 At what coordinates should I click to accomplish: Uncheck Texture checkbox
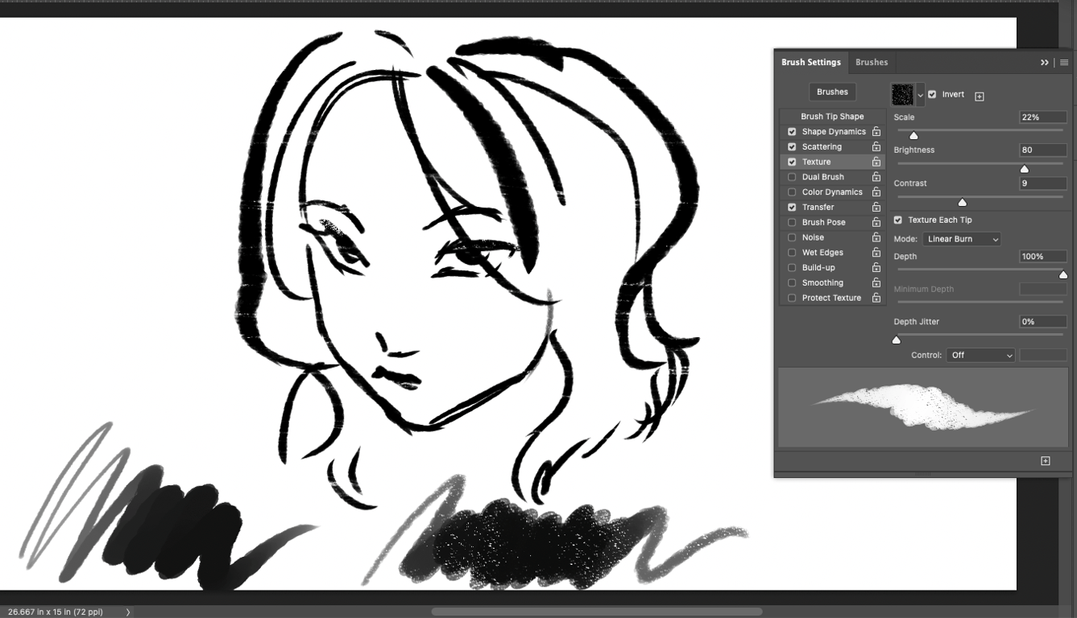coord(792,162)
